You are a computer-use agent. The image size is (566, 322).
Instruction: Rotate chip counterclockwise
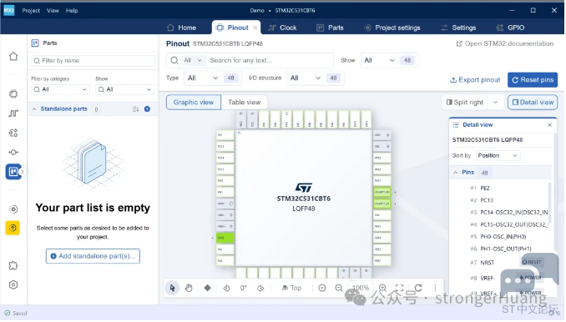pyautogui.click(x=226, y=289)
